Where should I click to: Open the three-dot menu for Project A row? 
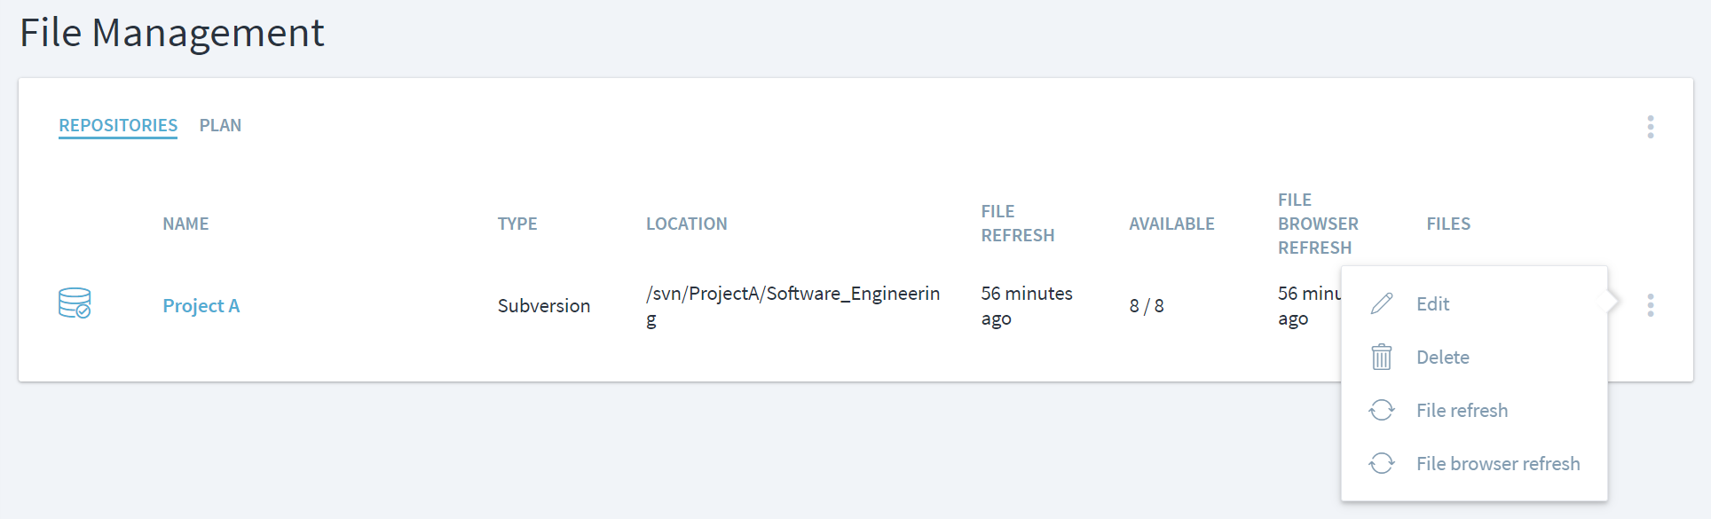pos(1651,305)
